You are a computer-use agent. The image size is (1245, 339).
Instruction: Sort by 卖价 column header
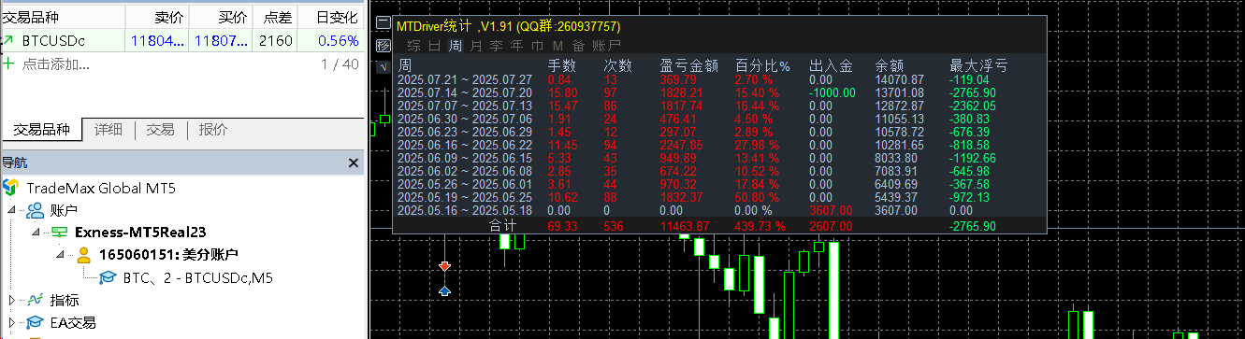[x=156, y=17]
